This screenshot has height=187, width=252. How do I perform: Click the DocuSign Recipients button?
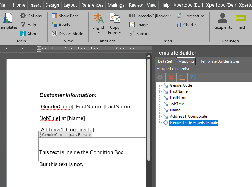coord(222,21)
